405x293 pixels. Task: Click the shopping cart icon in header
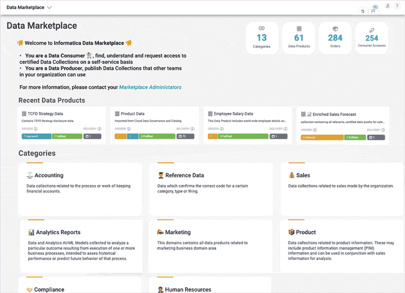pyautogui.click(x=363, y=11)
